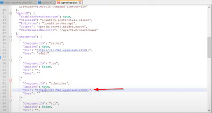Close the middle .js file tab

(x=54, y=2)
